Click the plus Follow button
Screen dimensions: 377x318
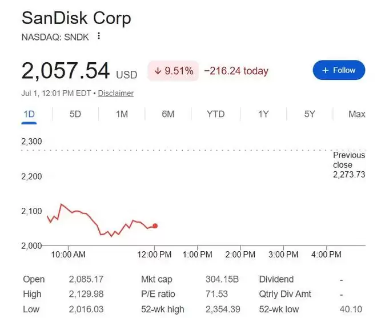[x=339, y=70]
